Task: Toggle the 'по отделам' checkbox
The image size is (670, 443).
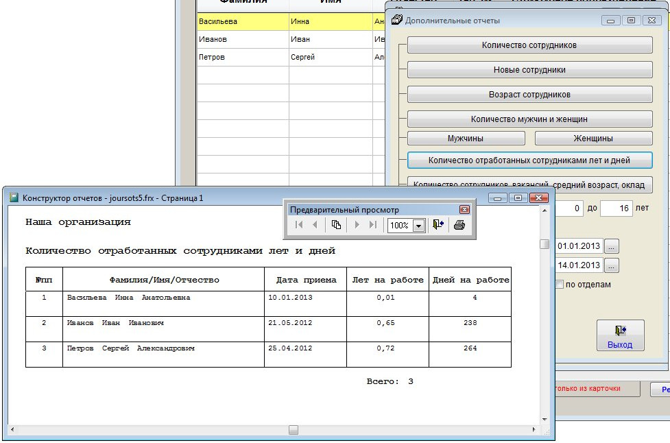Action: 560,285
